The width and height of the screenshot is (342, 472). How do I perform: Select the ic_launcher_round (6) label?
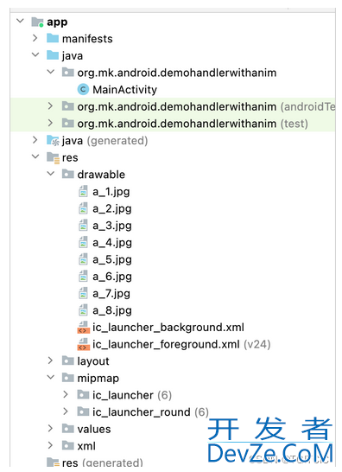pos(150,411)
